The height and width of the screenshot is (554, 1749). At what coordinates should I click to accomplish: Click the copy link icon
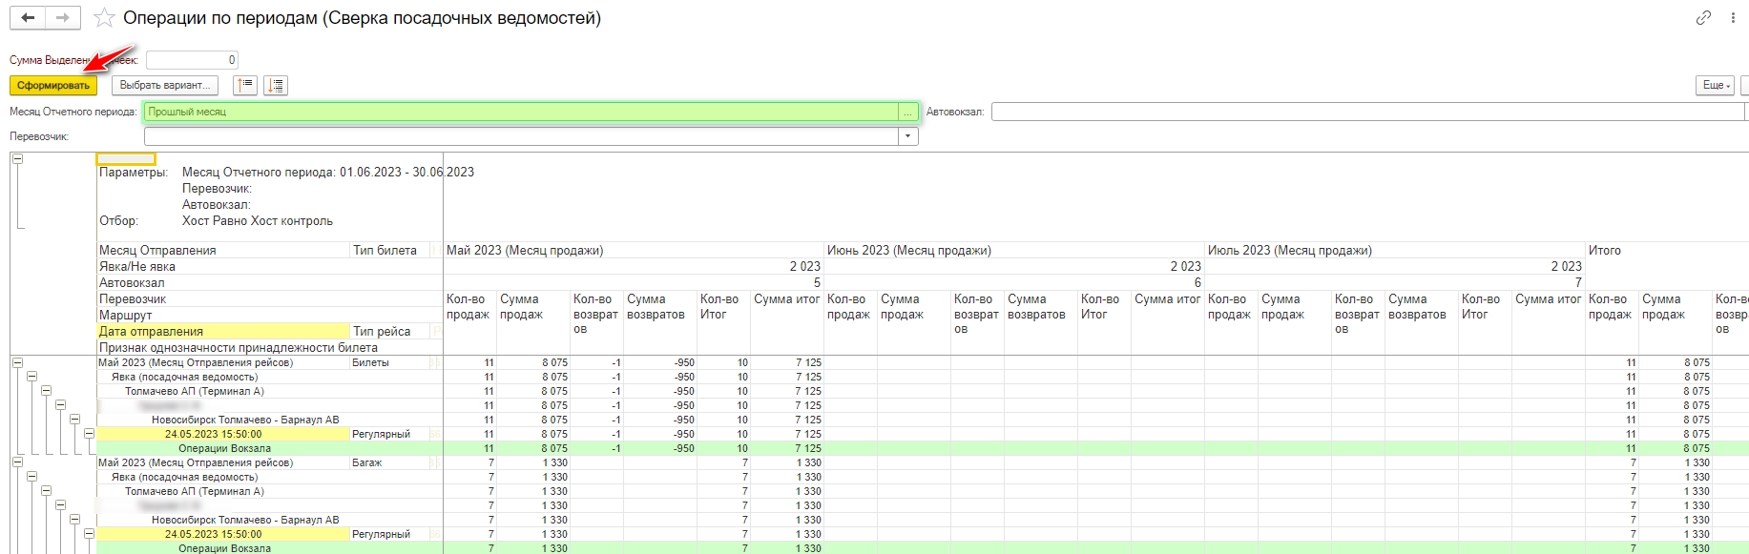coord(1703,18)
